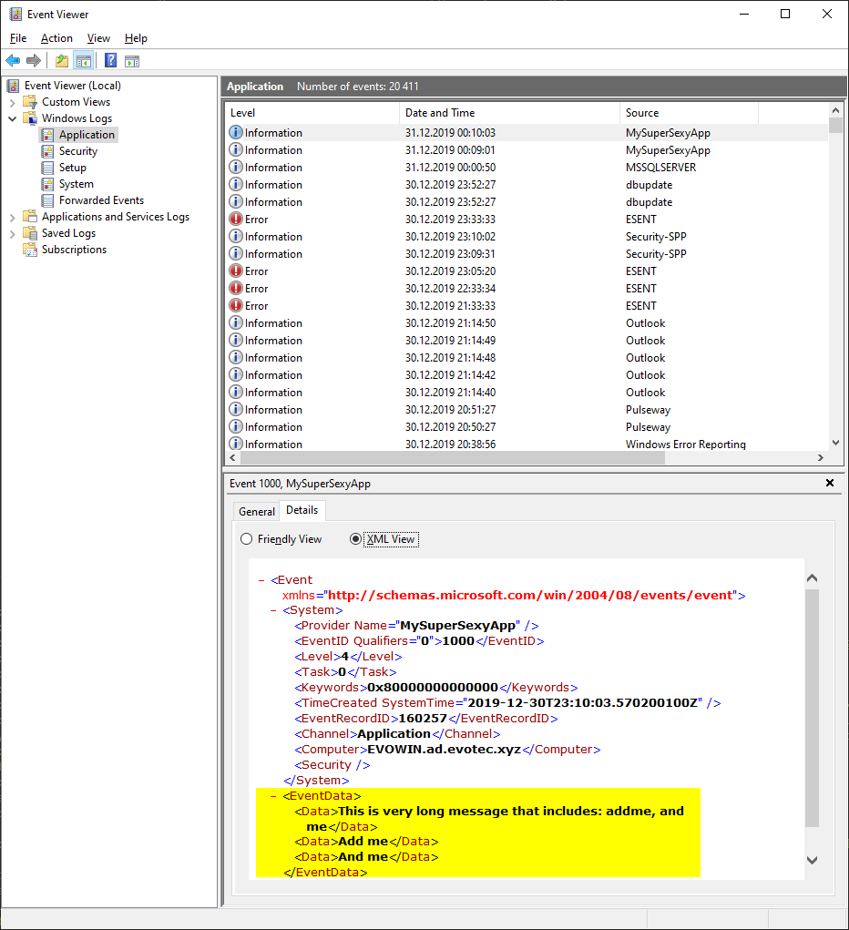The image size is (849, 930).
Task: Click the Up One Level folder icon
Action: (x=61, y=61)
